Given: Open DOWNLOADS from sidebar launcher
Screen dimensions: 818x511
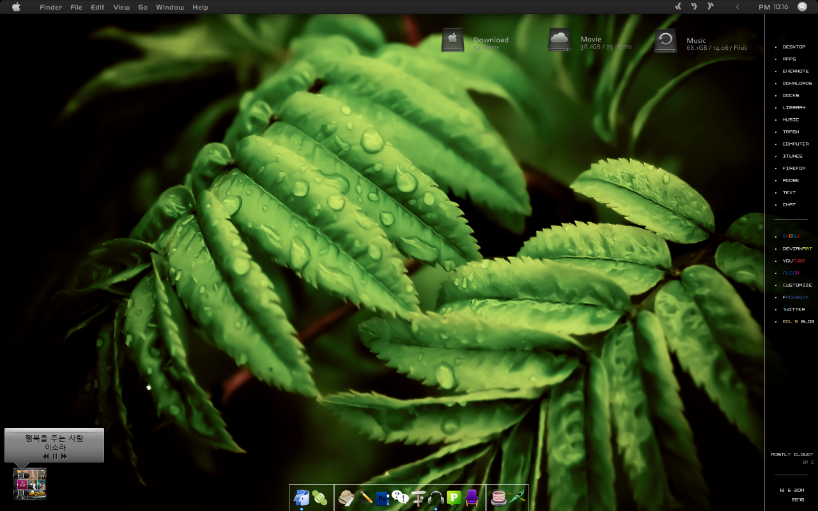Looking at the screenshot, I should click(x=797, y=83).
